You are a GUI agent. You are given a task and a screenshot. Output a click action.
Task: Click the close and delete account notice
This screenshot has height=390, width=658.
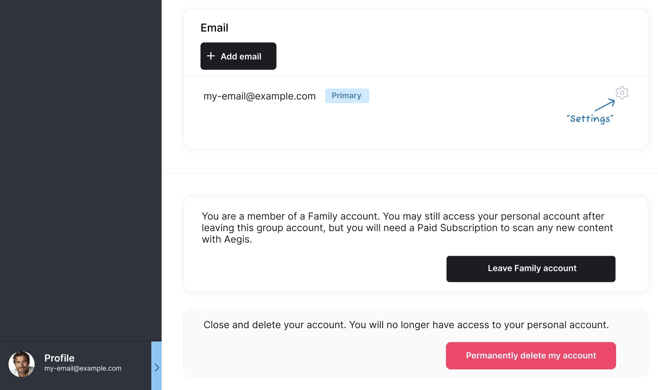[406, 325]
